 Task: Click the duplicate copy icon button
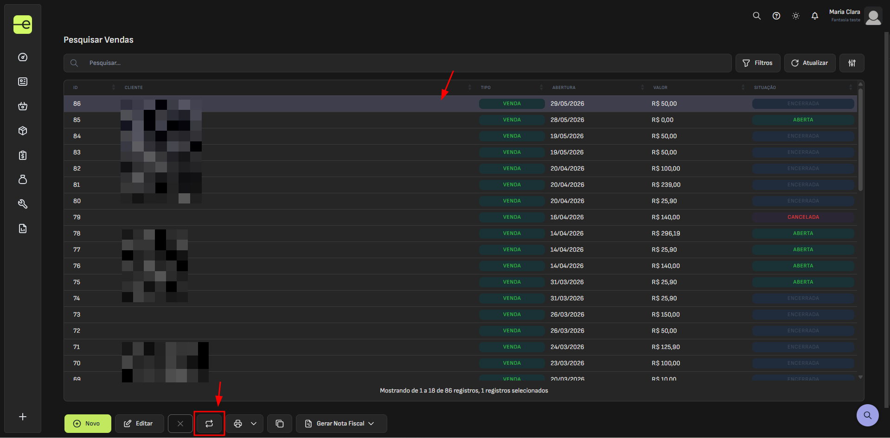280,424
